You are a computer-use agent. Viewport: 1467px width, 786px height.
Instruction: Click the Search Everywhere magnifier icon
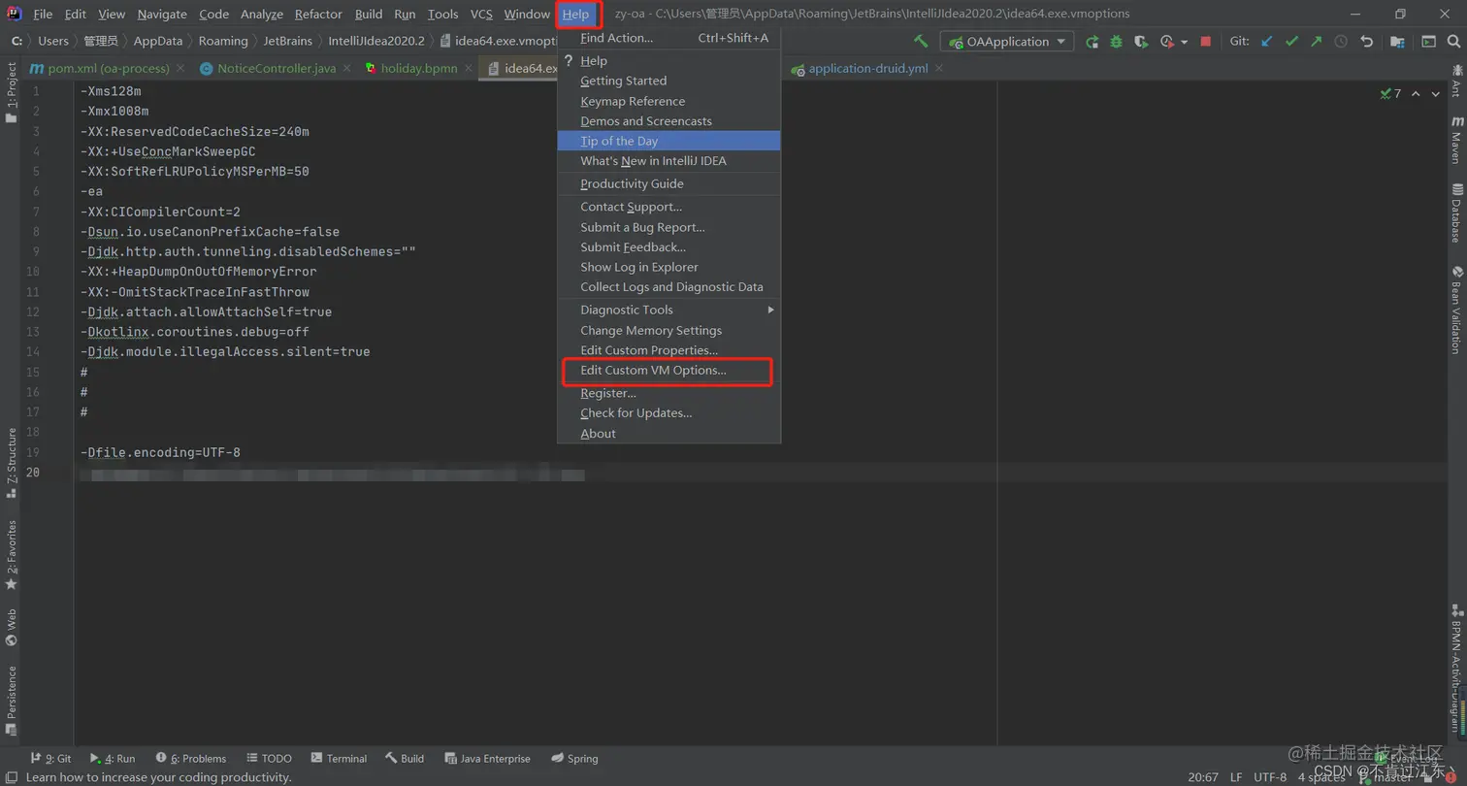(x=1452, y=42)
